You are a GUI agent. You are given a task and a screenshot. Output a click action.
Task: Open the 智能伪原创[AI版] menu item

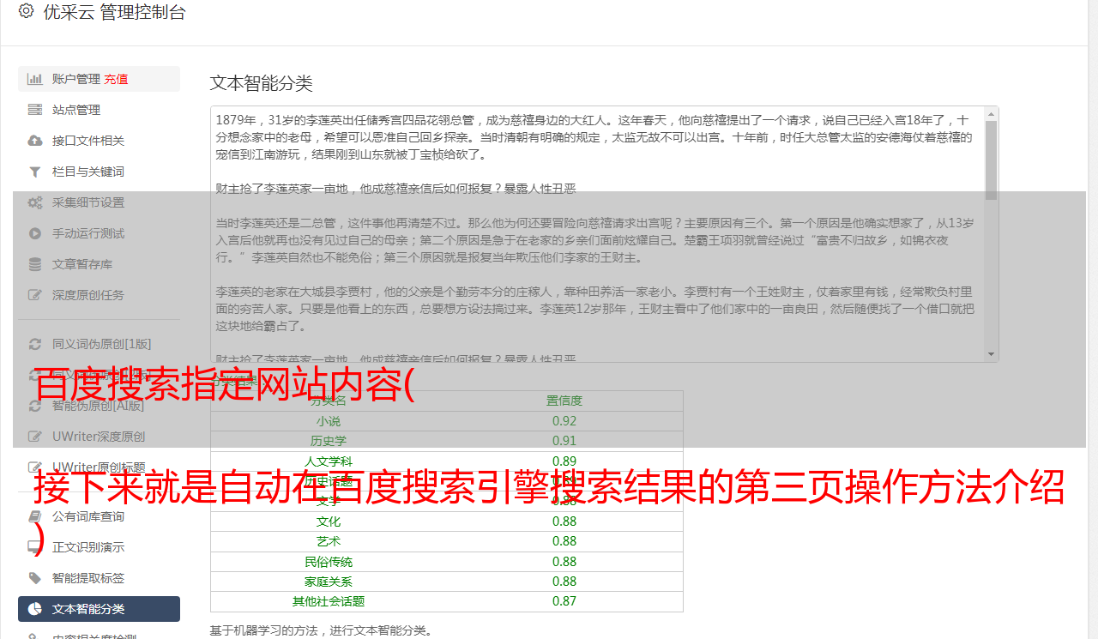[x=99, y=406]
